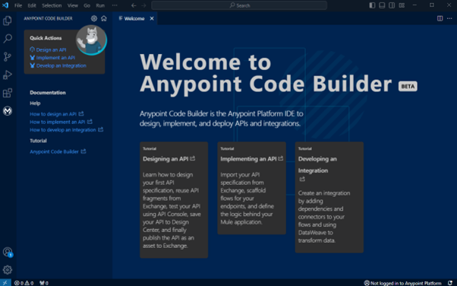Click the ports forwarded status bar indicator
The width and height of the screenshot is (457, 286).
[44, 283]
